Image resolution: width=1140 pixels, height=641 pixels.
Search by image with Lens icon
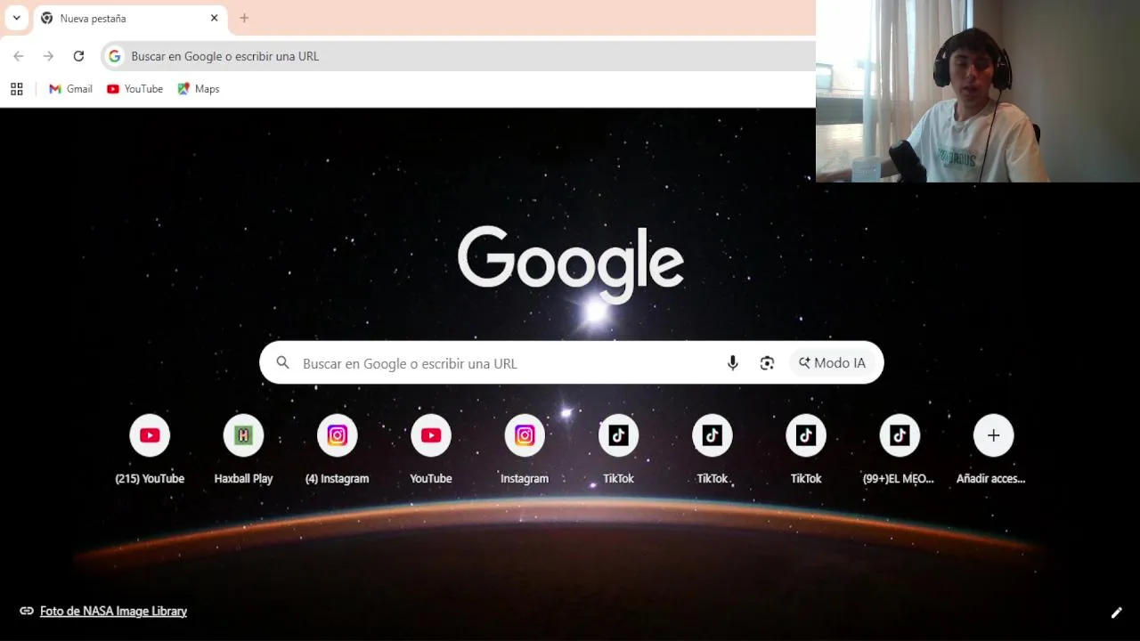tap(767, 362)
